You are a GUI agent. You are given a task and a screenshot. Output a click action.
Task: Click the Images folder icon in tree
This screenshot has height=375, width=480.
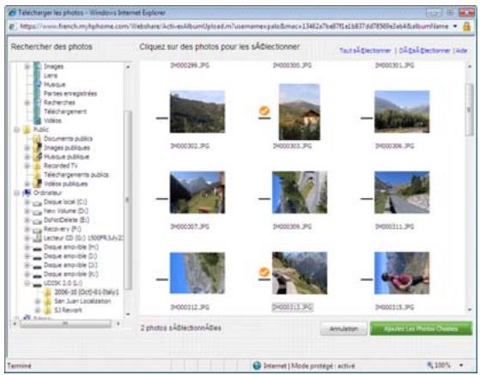click(37, 66)
